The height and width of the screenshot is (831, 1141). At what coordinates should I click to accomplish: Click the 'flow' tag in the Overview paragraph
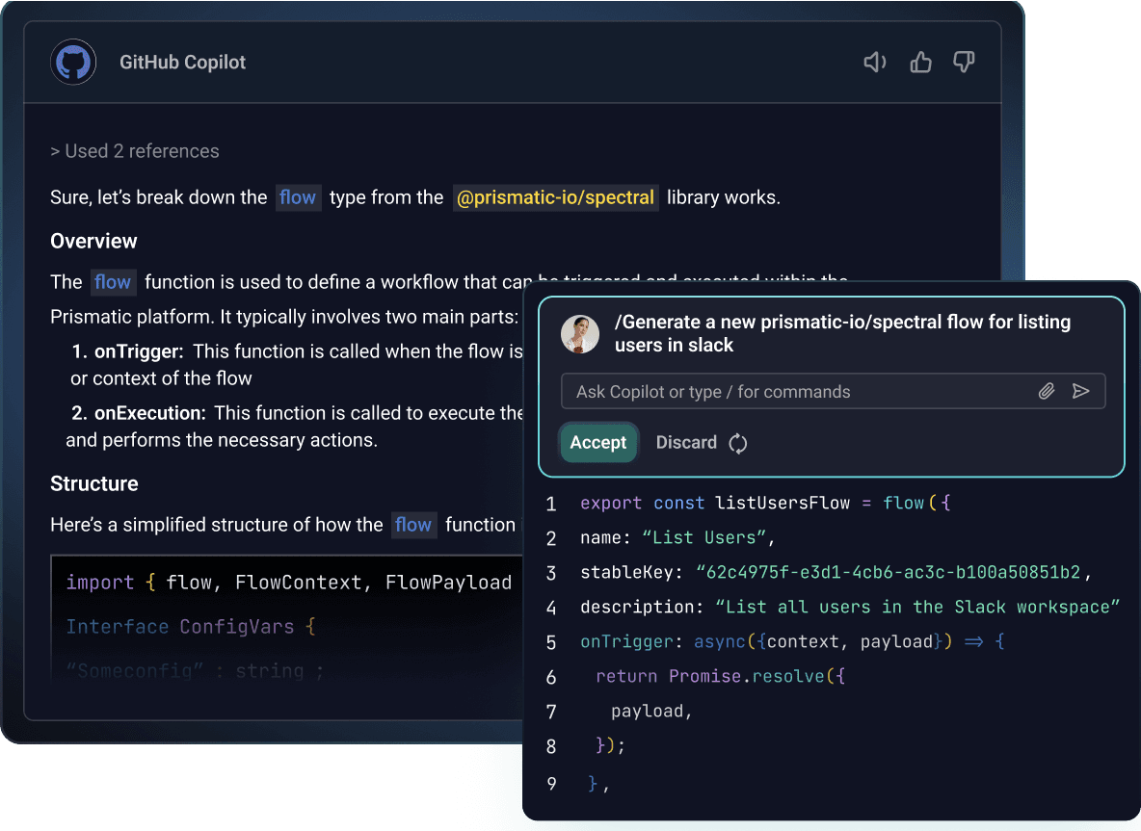pos(113,282)
